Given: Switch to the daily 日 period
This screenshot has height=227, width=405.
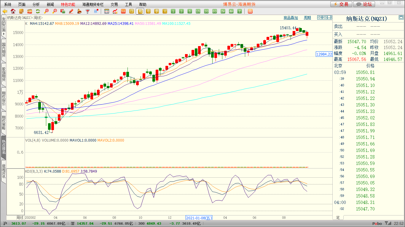Looking at the screenshot, I should point(132,11).
